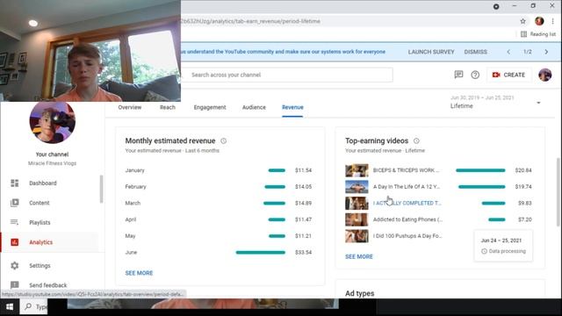
Task: Click the Settings gear icon
Action: click(x=14, y=265)
